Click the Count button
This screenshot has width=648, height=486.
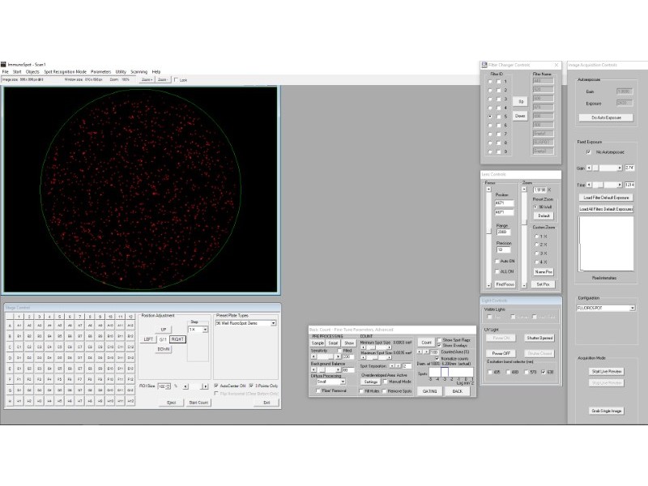coord(426,342)
